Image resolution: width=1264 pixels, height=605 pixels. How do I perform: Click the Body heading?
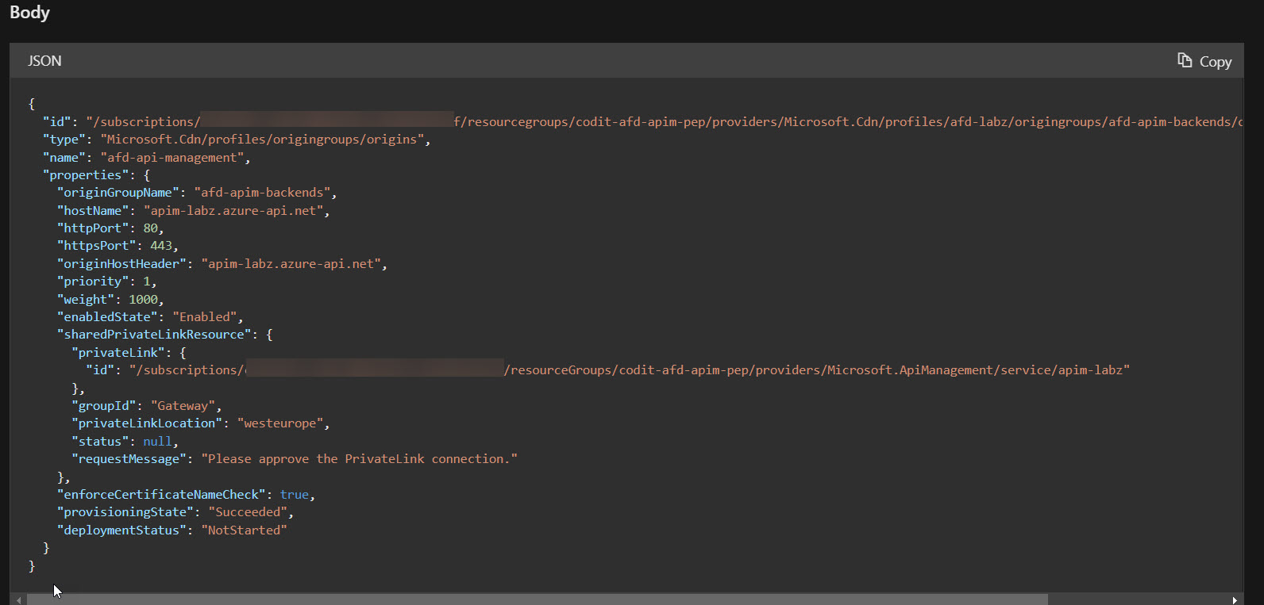click(29, 13)
